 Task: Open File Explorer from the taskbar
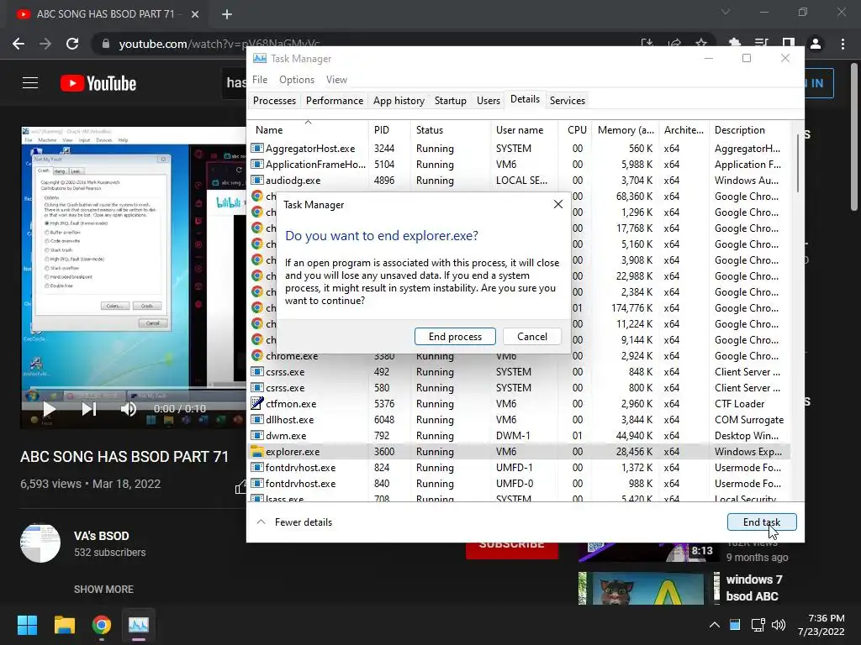[x=64, y=625]
